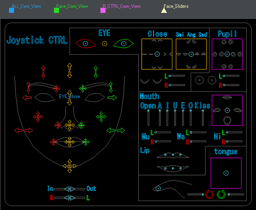Select the pupil L slider handle

click(224, 76)
